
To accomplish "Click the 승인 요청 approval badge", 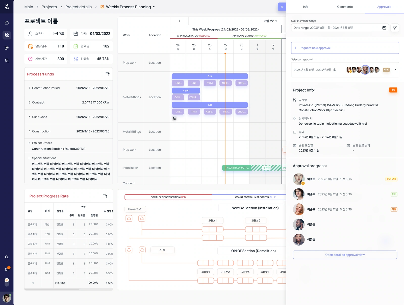I will click(x=391, y=179).
